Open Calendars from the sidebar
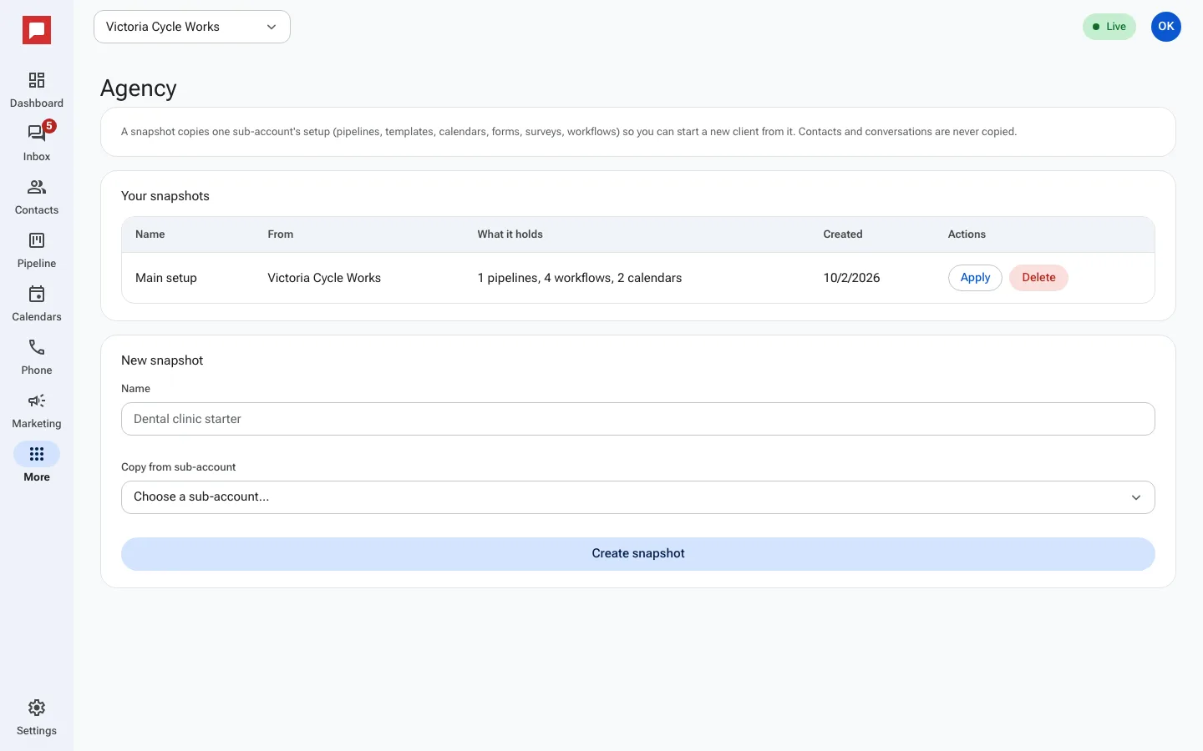This screenshot has height=751, width=1203. tap(37, 304)
